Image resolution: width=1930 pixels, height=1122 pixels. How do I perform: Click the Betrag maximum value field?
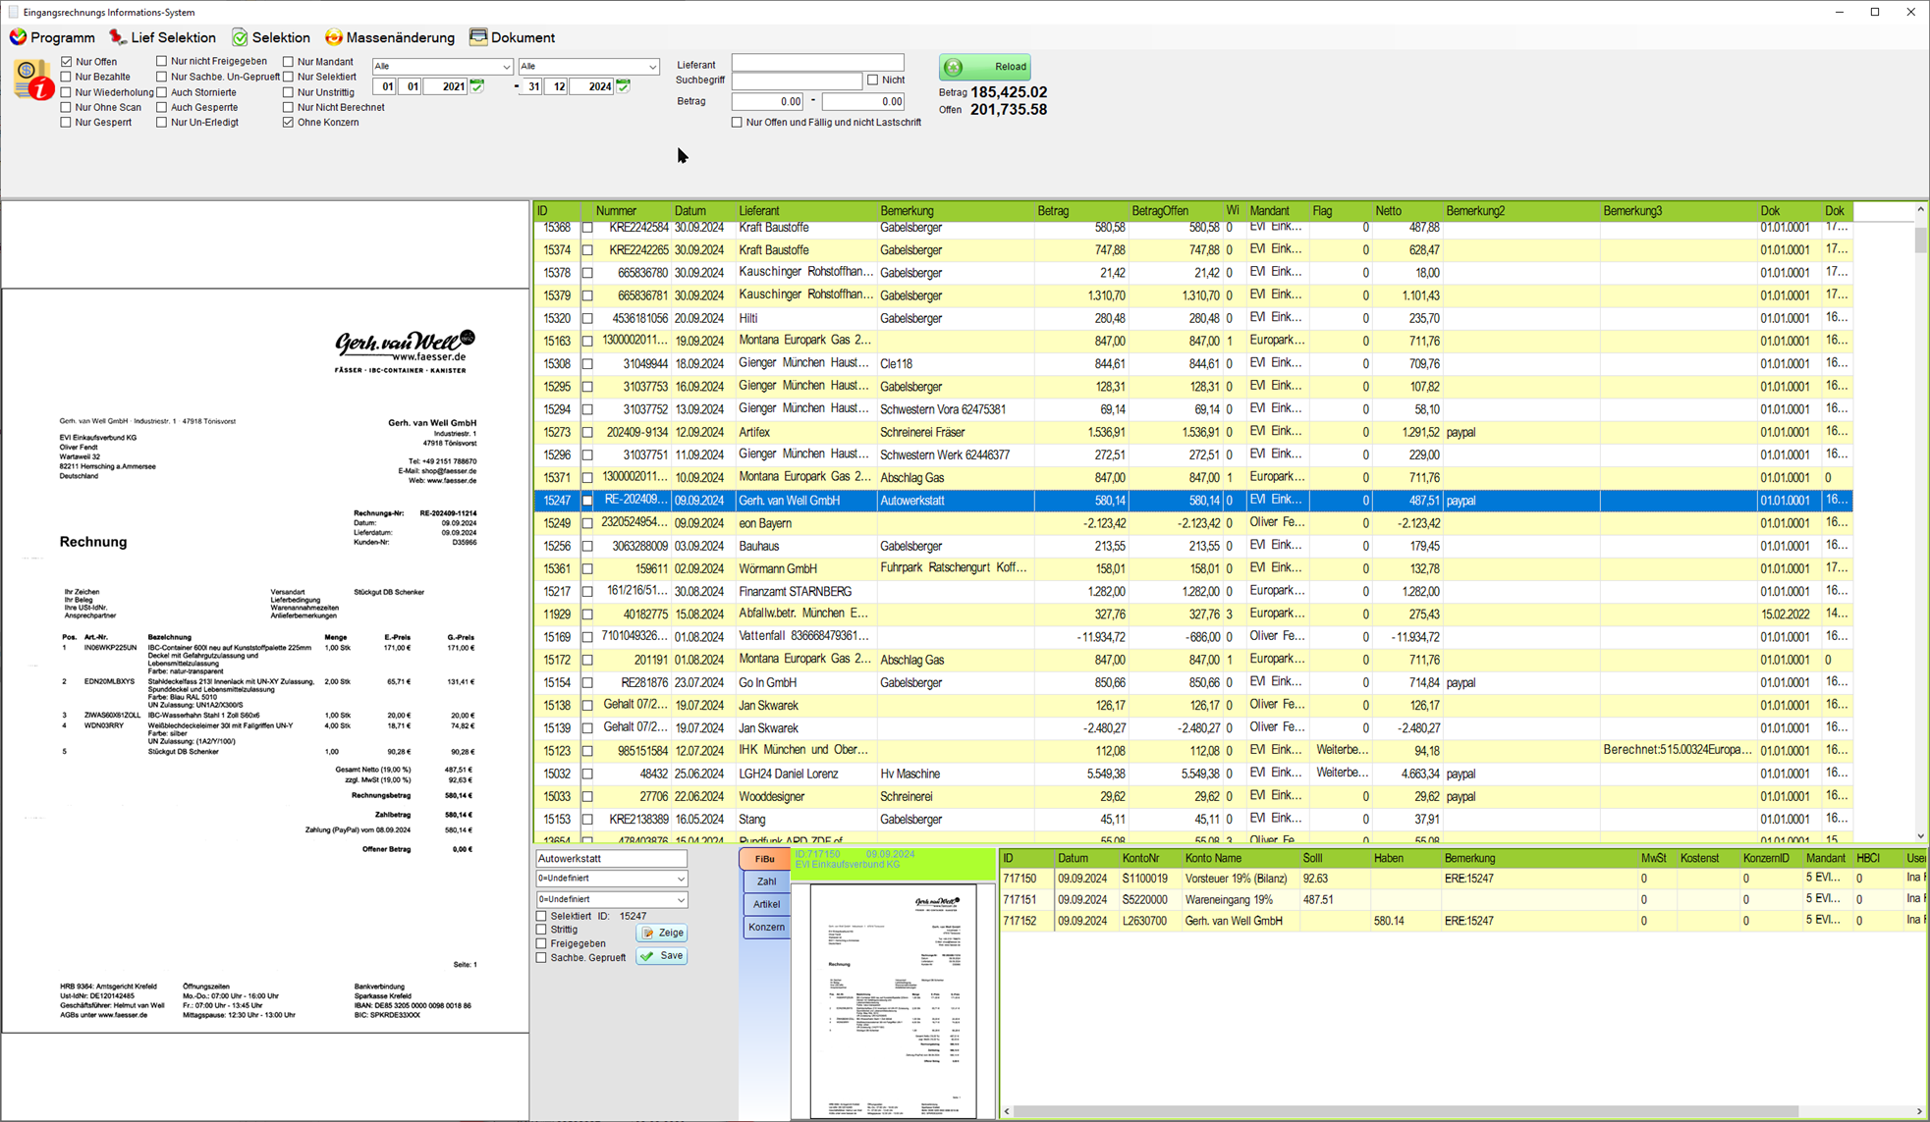click(x=863, y=101)
